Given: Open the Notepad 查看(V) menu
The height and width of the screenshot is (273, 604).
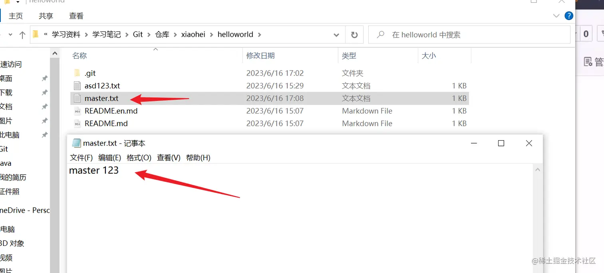Looking at the screenshot, I should [169, 157].
